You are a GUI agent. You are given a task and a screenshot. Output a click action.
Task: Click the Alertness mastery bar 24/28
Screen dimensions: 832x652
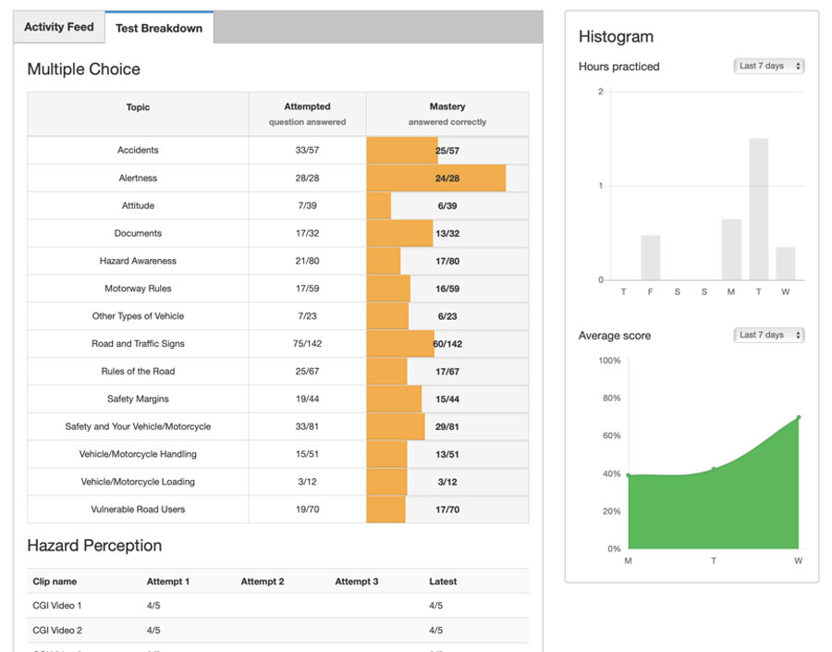tap(436, 178)
